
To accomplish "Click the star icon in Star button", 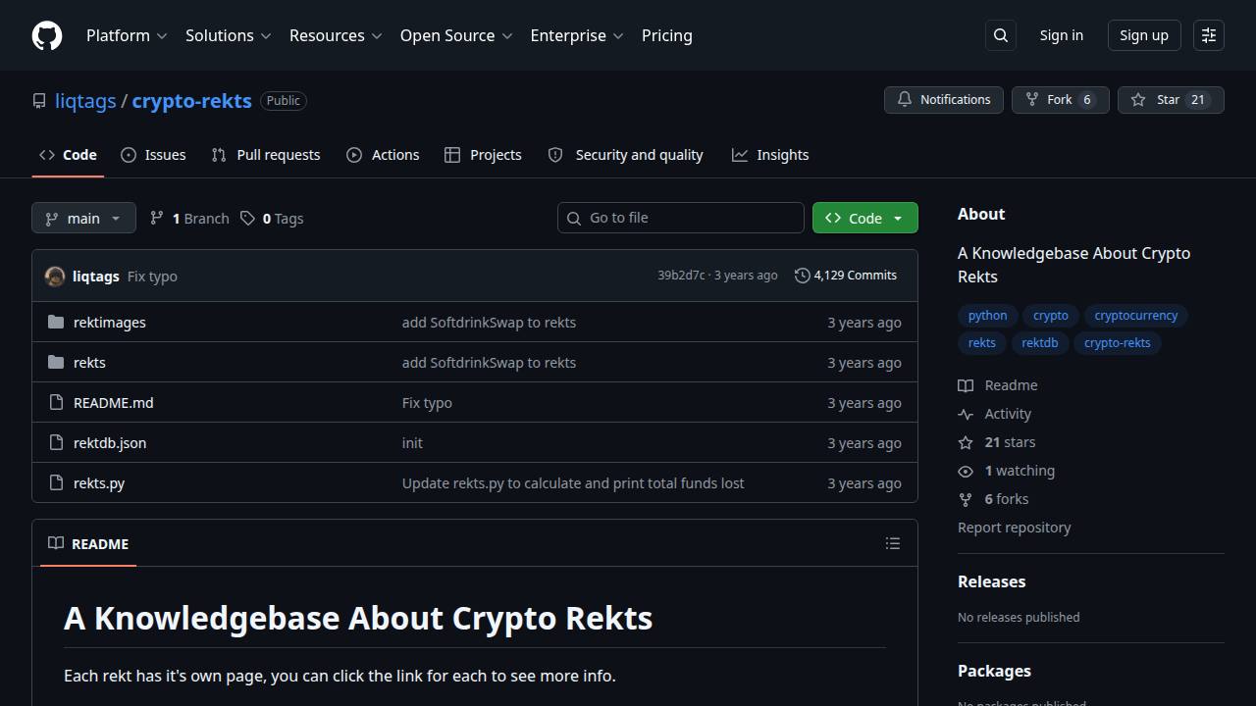I will coord(1138,100).
